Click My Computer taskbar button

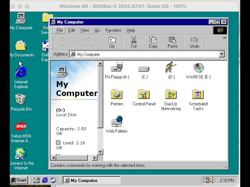[92, 180]
